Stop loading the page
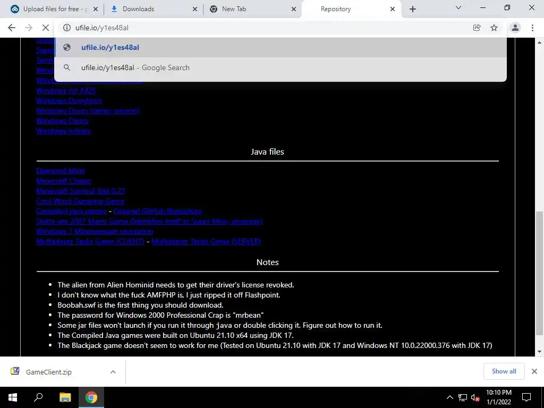Viewport: 544px width, 408px height. [x=46, y=28]
